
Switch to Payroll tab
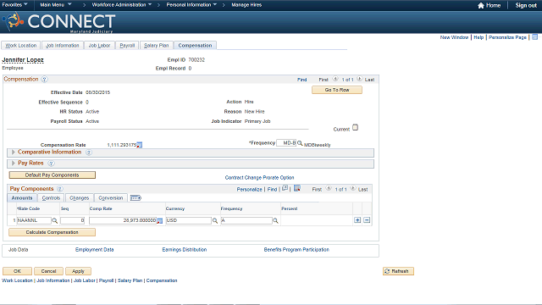[127, 45]
